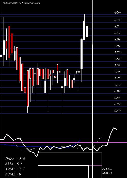Click the '5MA : 8.1' readout

pos(14,164)
